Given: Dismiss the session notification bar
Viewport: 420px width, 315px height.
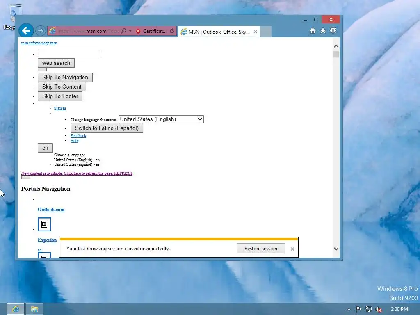Looking at the screenshot, I should [292, 249].
